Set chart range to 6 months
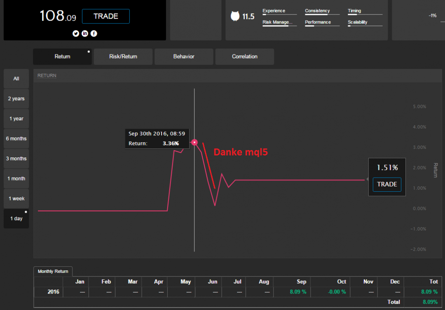 point(16,139)
